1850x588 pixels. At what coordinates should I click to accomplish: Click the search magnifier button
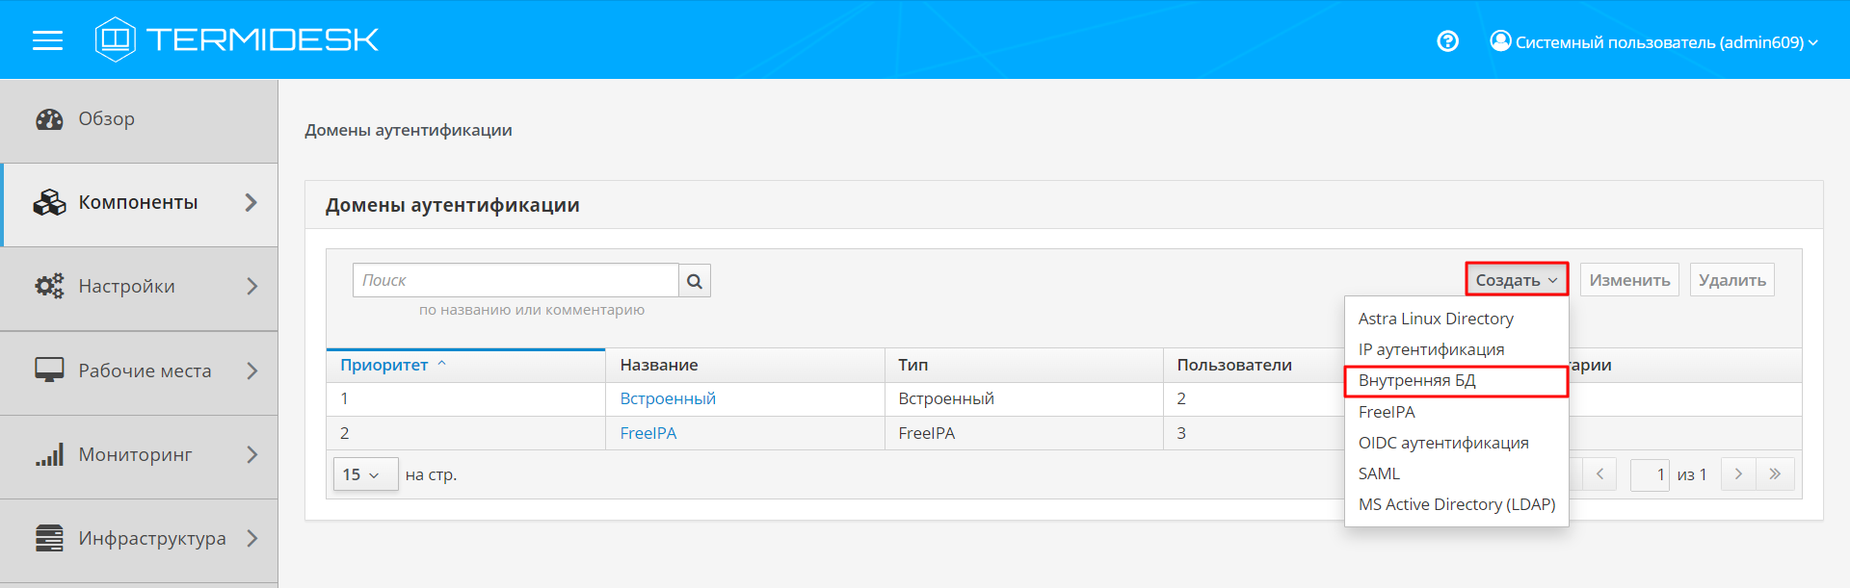click(x=695, y=281)
